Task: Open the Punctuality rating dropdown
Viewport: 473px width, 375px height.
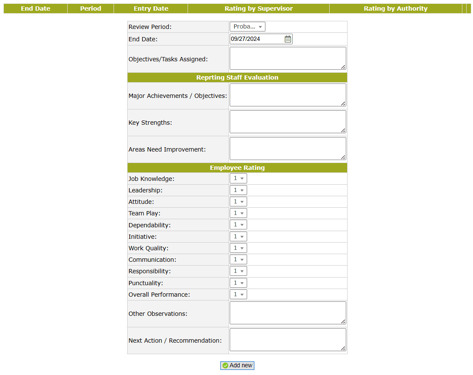Action: point(238,283)
